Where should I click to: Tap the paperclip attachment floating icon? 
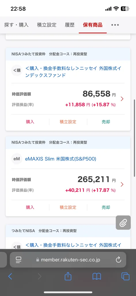click(123, 223)
